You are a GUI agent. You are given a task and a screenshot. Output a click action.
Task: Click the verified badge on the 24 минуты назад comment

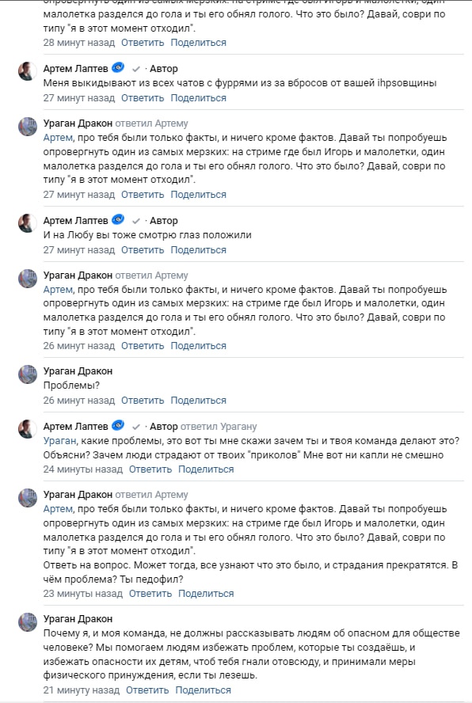tap(118, 425)
